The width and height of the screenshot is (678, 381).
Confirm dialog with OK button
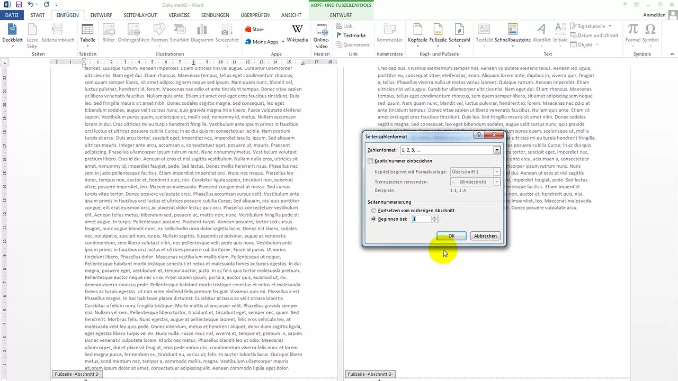tap(451, 235)
